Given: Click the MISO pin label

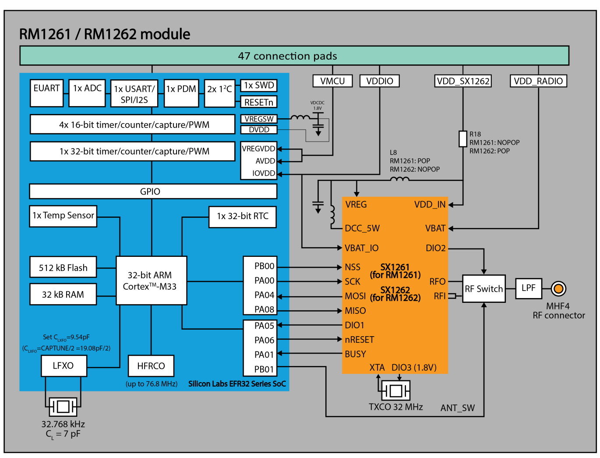Looking at the screenshot, I should (355, 311).
